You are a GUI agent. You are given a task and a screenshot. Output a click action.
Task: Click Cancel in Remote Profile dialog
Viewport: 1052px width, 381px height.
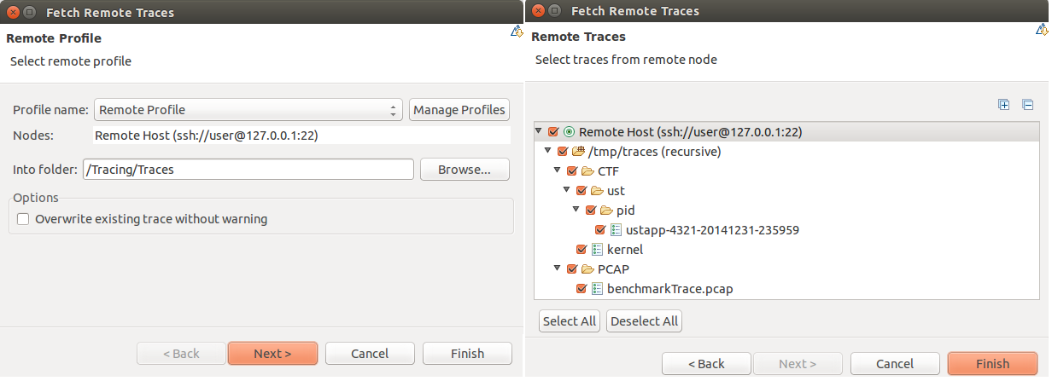coord(370,354)
